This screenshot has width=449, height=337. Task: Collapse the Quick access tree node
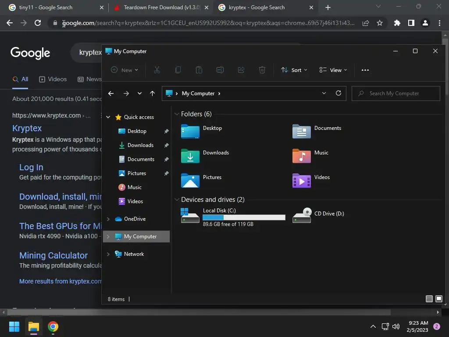coord(108,117)
